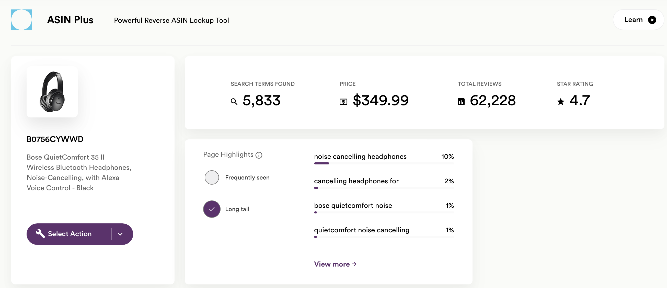Click the star icon next to 4.7 rating
Viewport: 667px width, 288px height.
[x=561, y=101]
